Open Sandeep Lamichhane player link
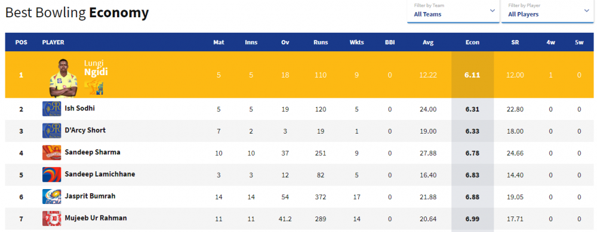This screenshot has width=597, height=232. click(100, 174)
